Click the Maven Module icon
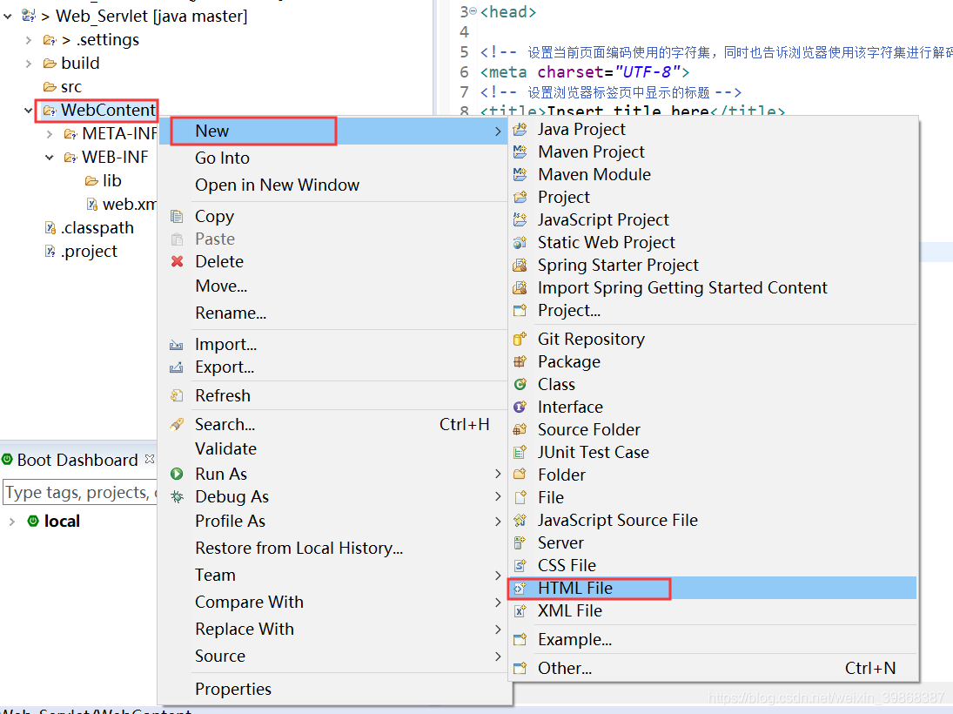The width and height of the screenshot is (953, 714). pyautogui.click(x=520, y=174)
